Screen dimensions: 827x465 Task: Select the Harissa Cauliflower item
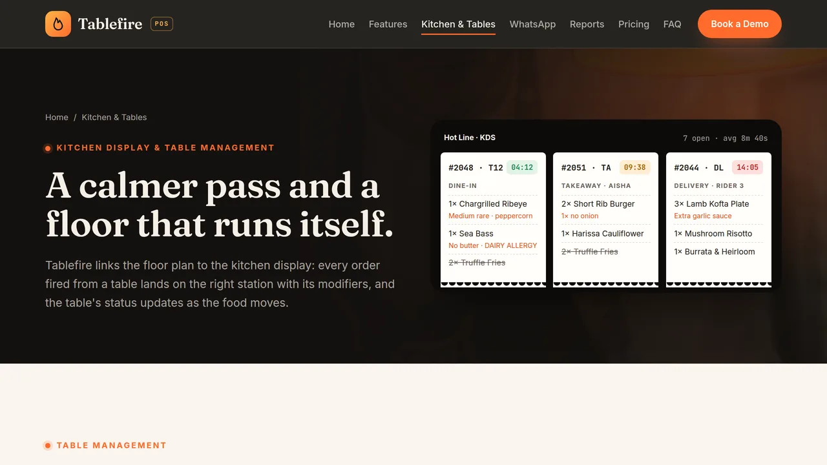(x=603, y=233)
